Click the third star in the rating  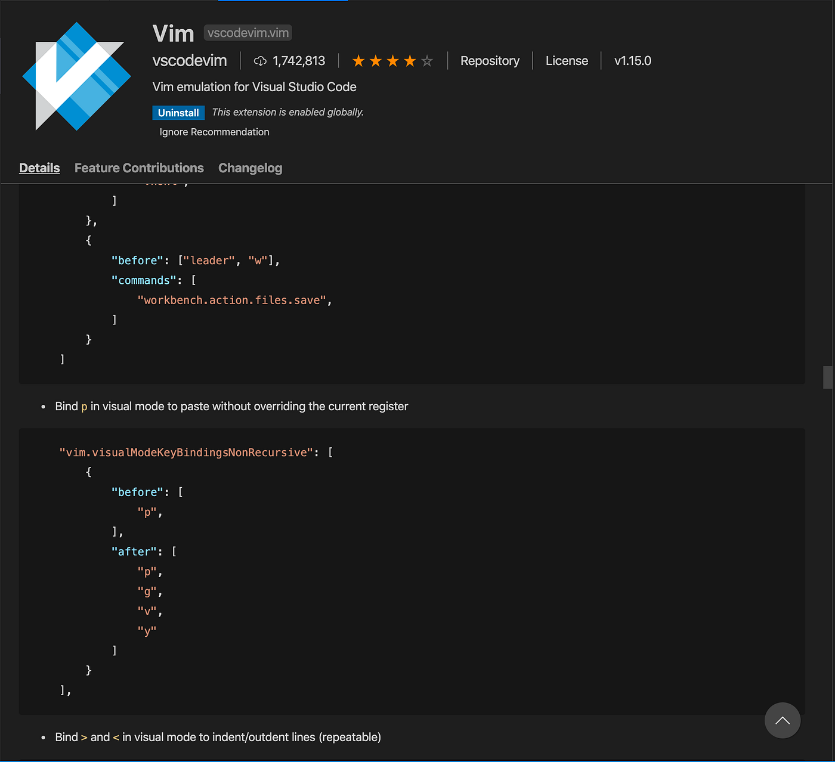click(392, 60)
